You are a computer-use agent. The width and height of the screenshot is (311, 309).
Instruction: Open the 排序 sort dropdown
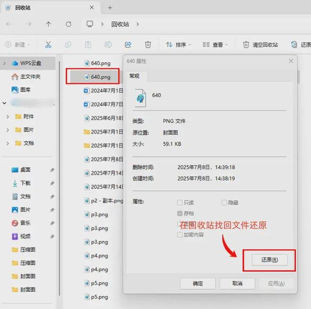(178, 45)
